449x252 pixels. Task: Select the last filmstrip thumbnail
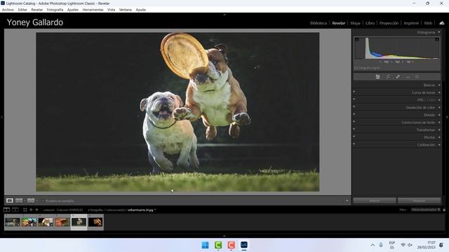pos(95,222)
